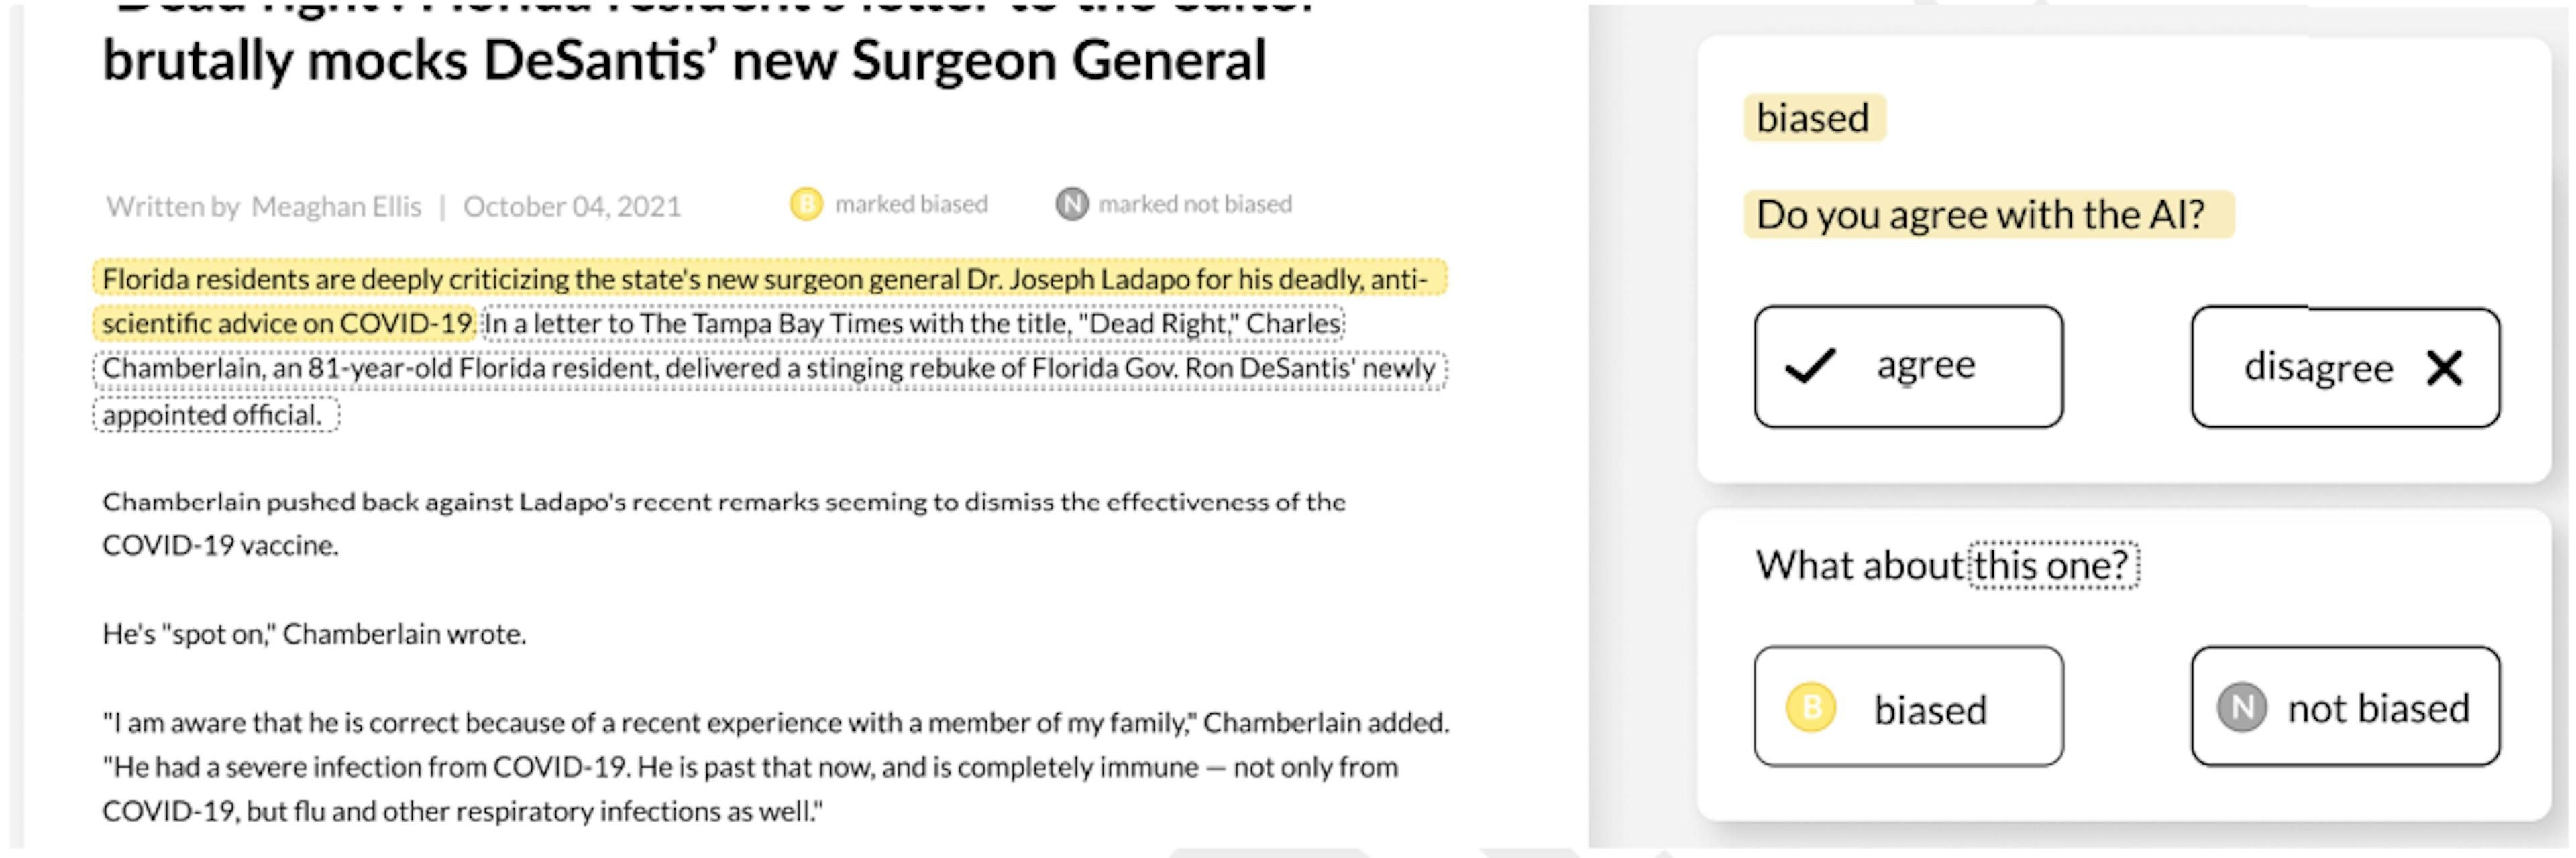The width and height of the screenshot is (2576, 858).
Task: Click the "marked biased" legend text
Action: 911,204
